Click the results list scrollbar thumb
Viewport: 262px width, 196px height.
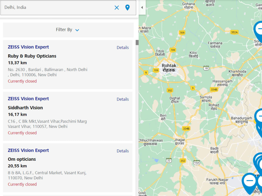point(137,43)
